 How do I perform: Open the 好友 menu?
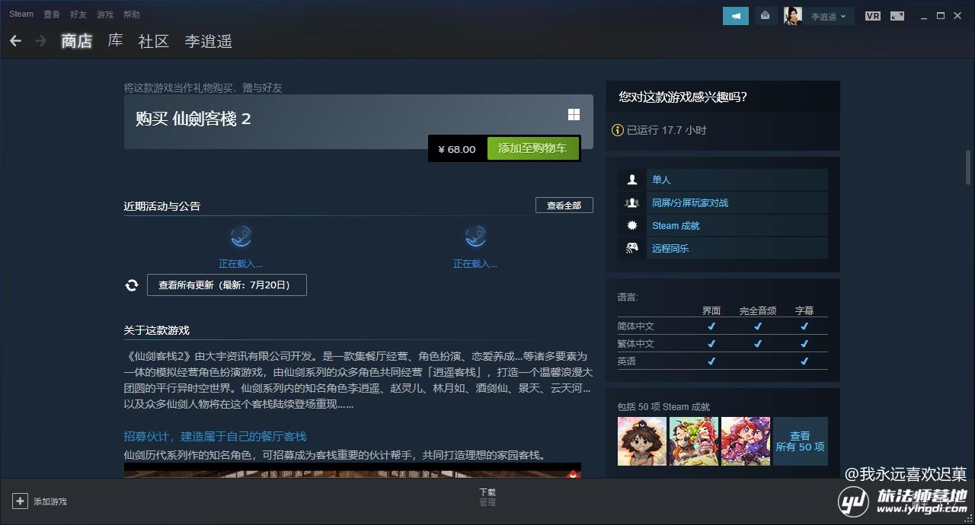coord(78,14)
